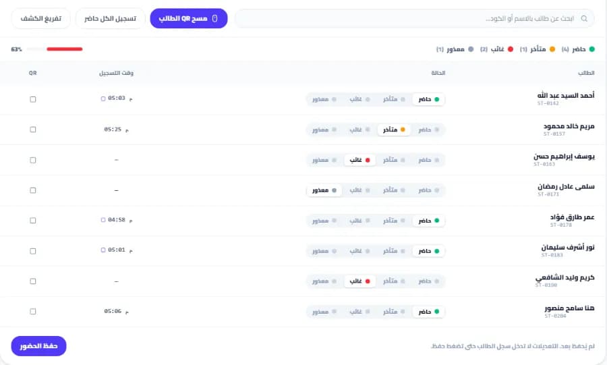
Task: Click clock icon beside 04:58 registration time
Action: (103, 220)
